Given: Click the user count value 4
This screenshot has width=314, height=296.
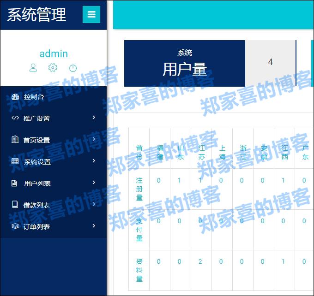Looking at the screenshot, I should coord(270,62).
